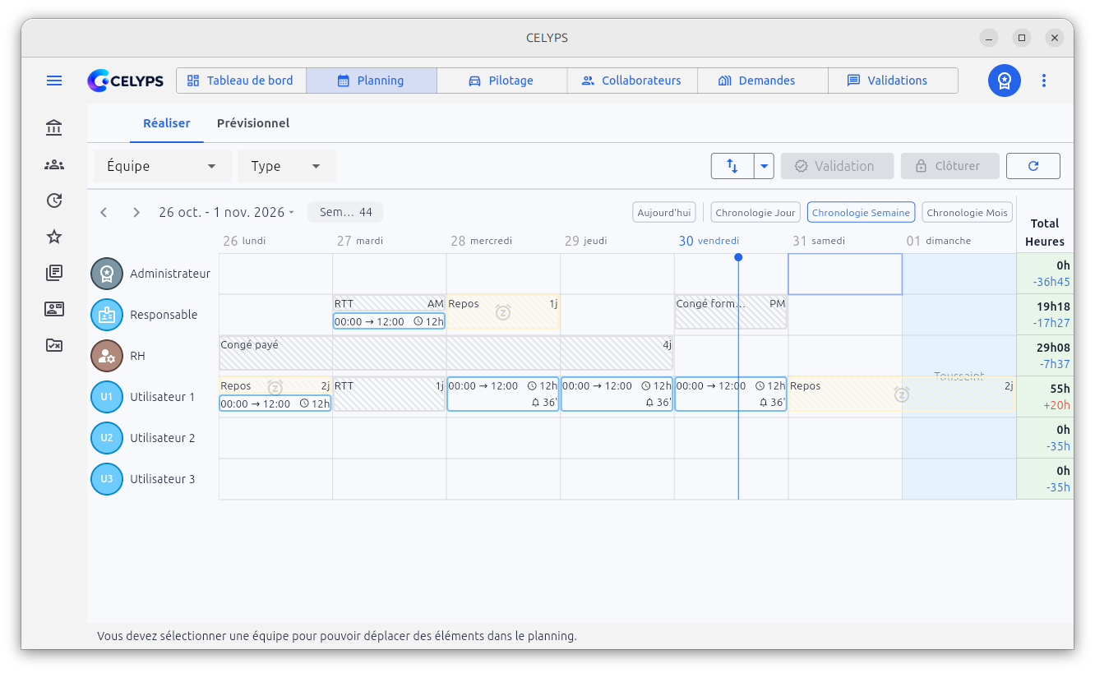1095x673 pixels.
Task: Select the U1 user avatar
Action: tap(107, 397)
